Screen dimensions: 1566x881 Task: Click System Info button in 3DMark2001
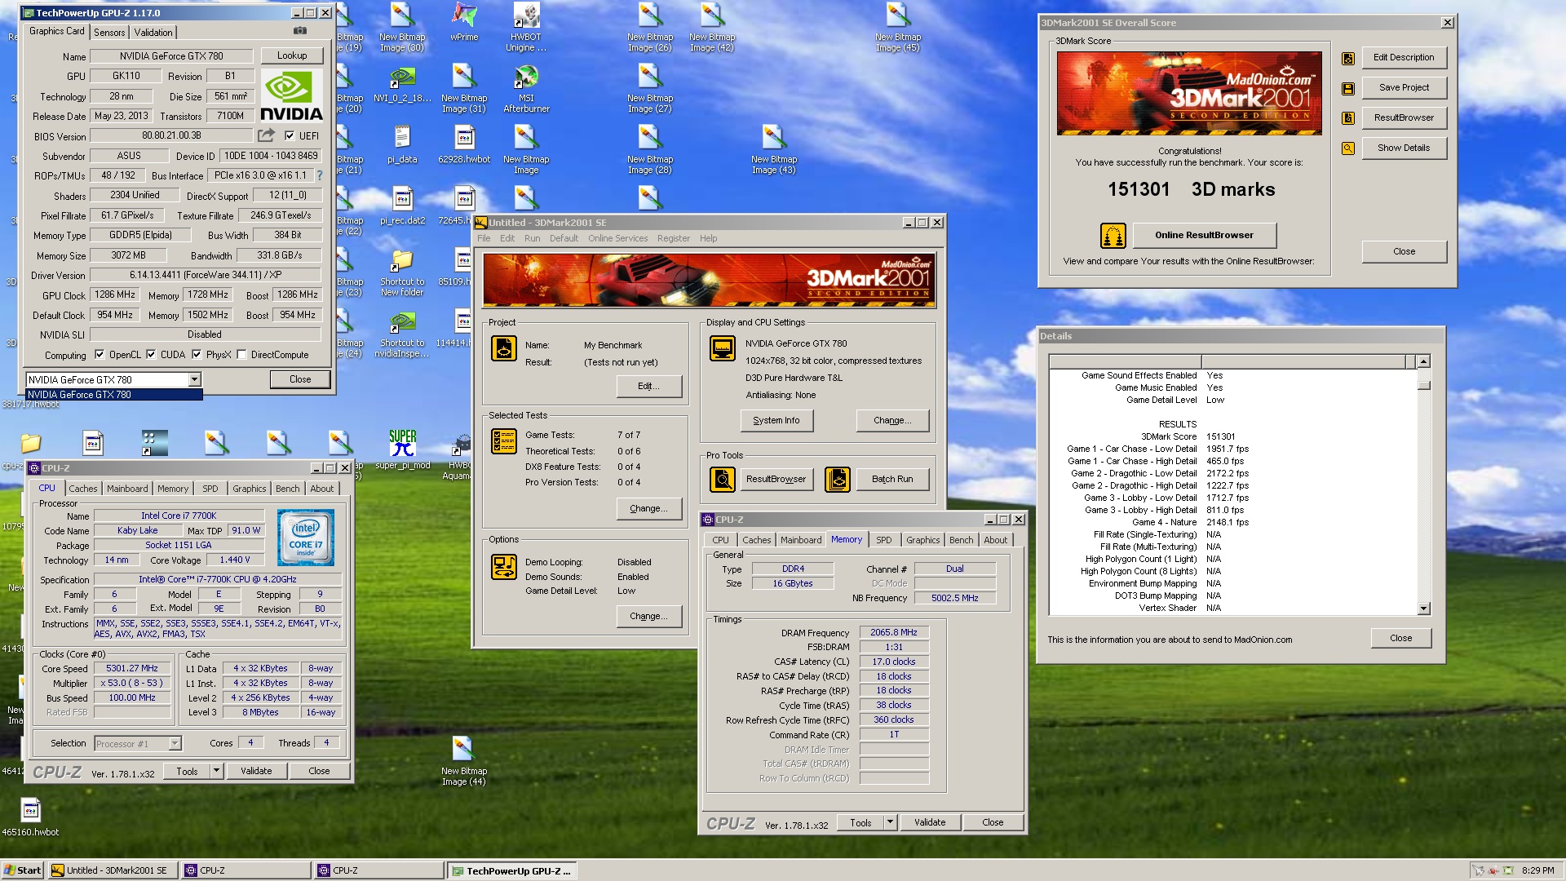[776, 420]
